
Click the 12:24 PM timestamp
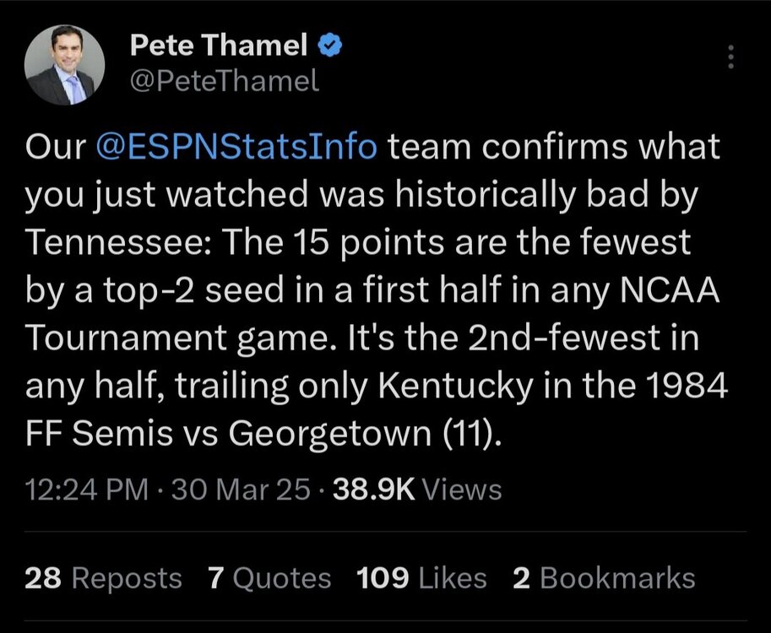click(x=79, y=490)
